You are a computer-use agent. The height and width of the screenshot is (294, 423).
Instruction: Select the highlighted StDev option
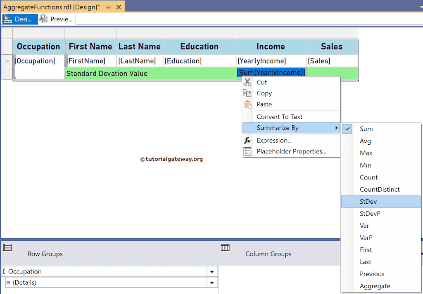point(380,201)
